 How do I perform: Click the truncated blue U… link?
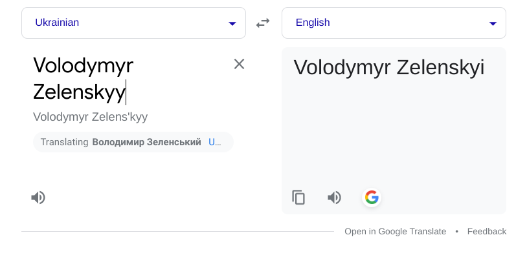[x=214, y=142]
